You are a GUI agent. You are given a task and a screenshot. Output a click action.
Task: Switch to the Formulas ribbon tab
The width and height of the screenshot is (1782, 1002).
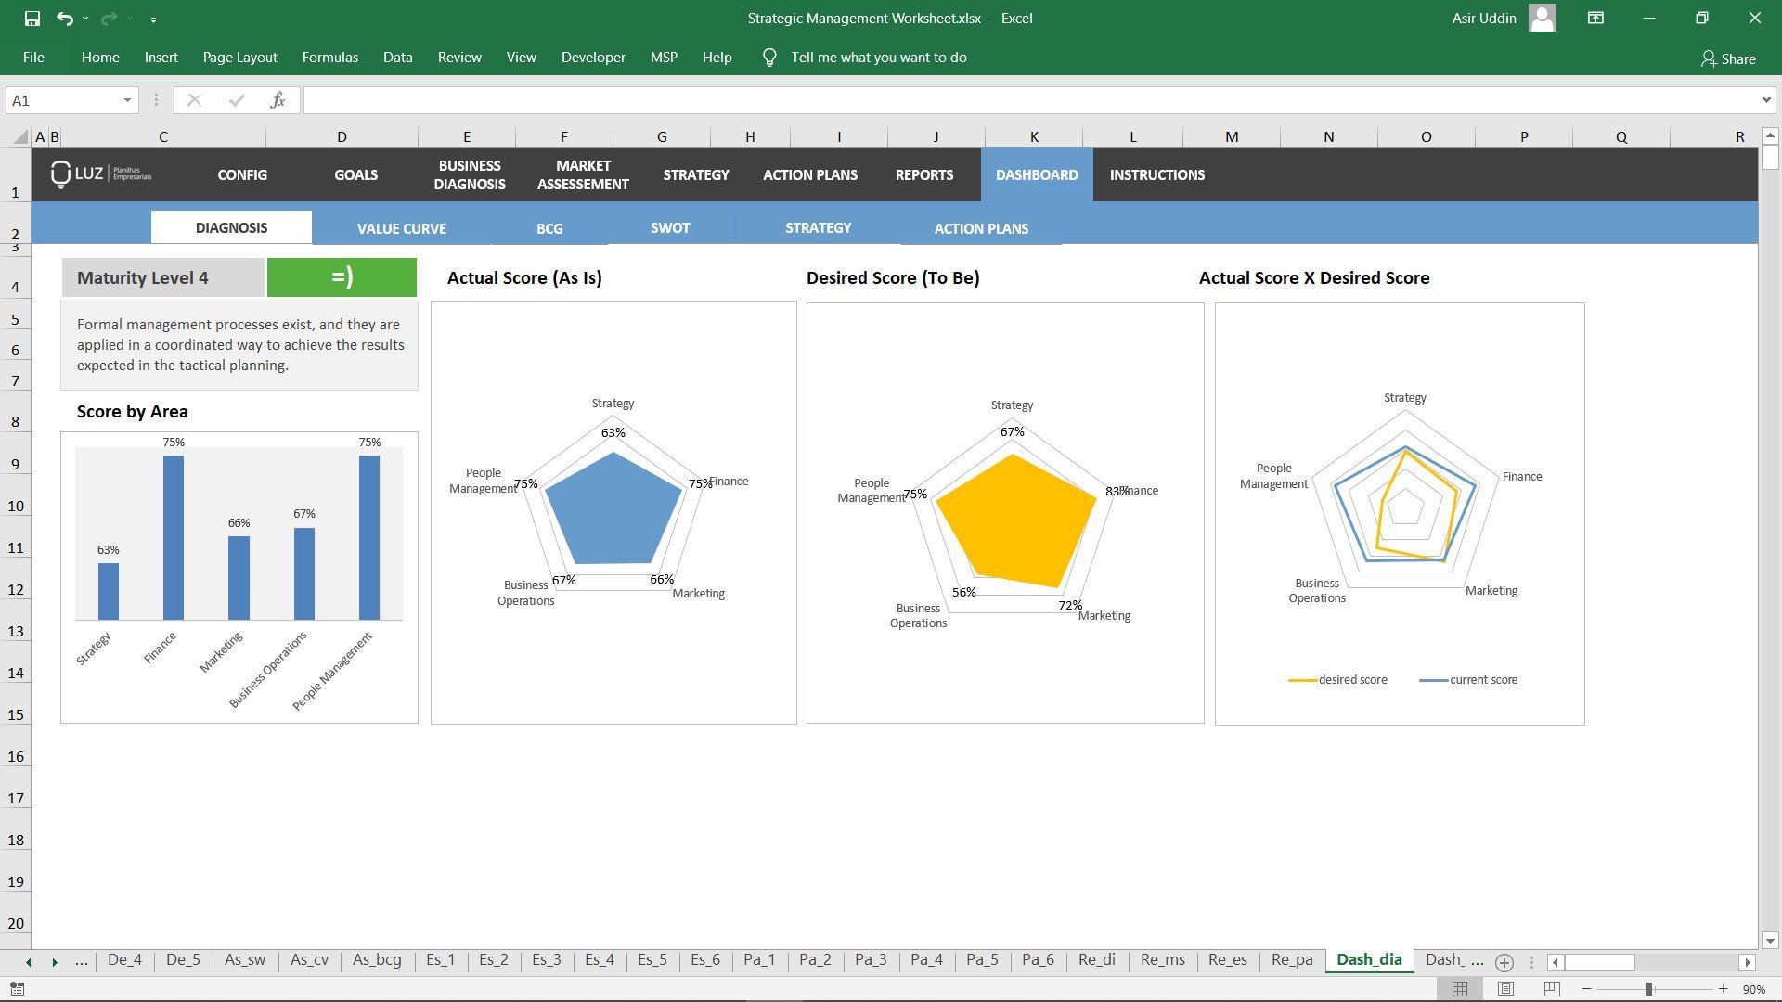pyautogui.click(x=329, y=57)
